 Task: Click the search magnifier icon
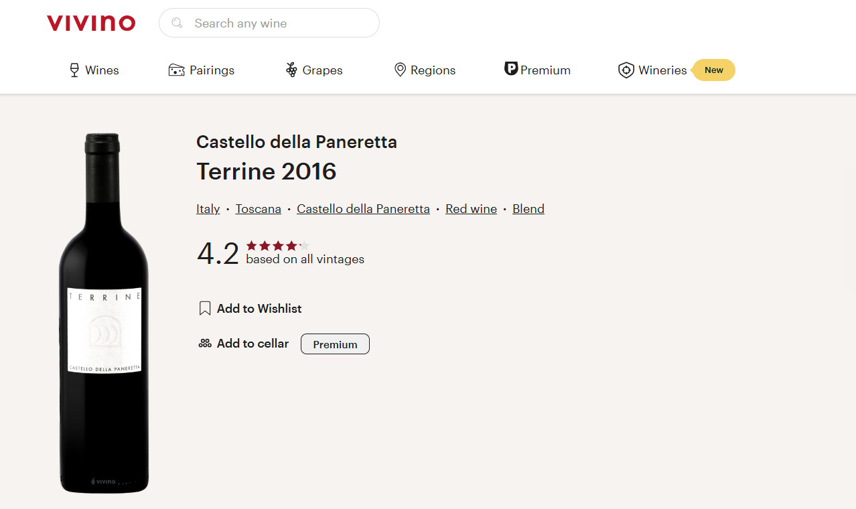[x=177, y=23]
